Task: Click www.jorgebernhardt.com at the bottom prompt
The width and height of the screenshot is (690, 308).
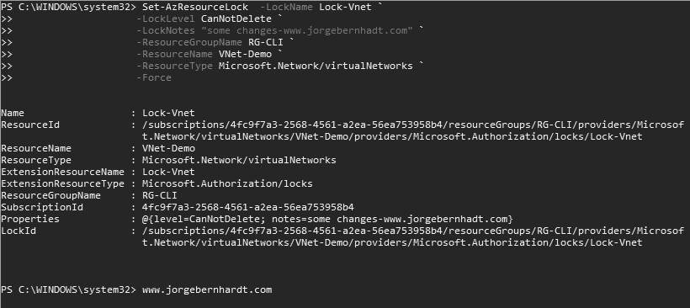Action: pyautogui.click(x=207, y=290)
